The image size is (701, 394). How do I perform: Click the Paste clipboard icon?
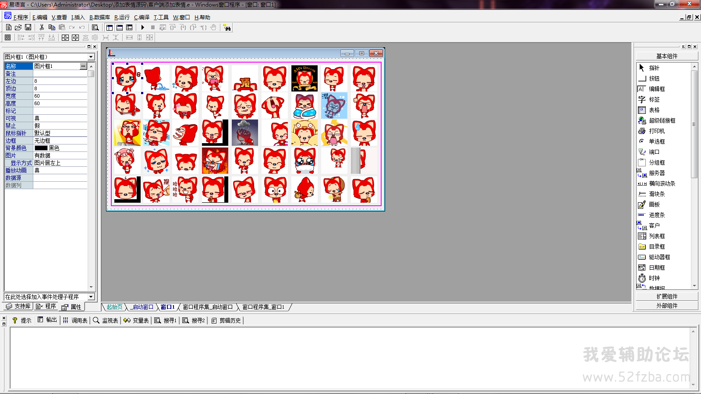pos(62,27)
